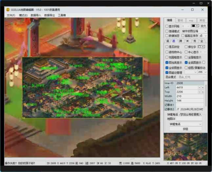This screenshot has width=212, height=172.
Task: Switch to the 其他 tab
Action: tap(202, 20)
